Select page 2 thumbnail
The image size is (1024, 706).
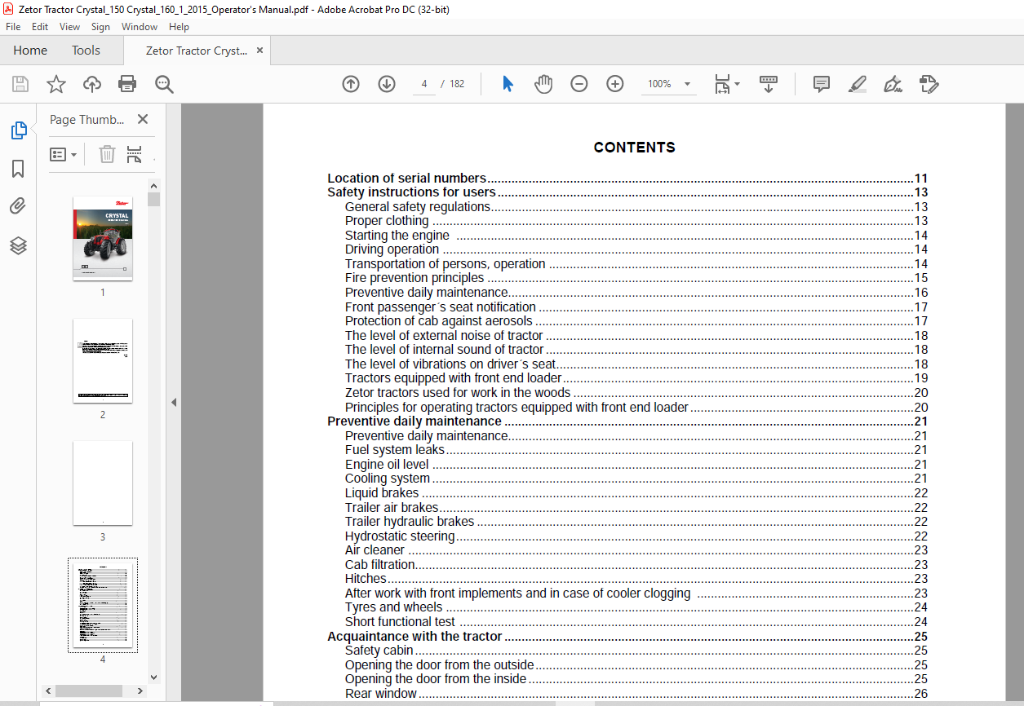(x=103, y=360)
